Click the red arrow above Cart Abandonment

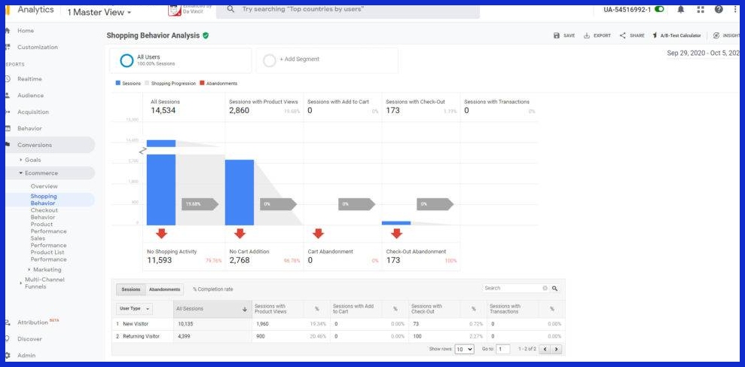point(319,234)
